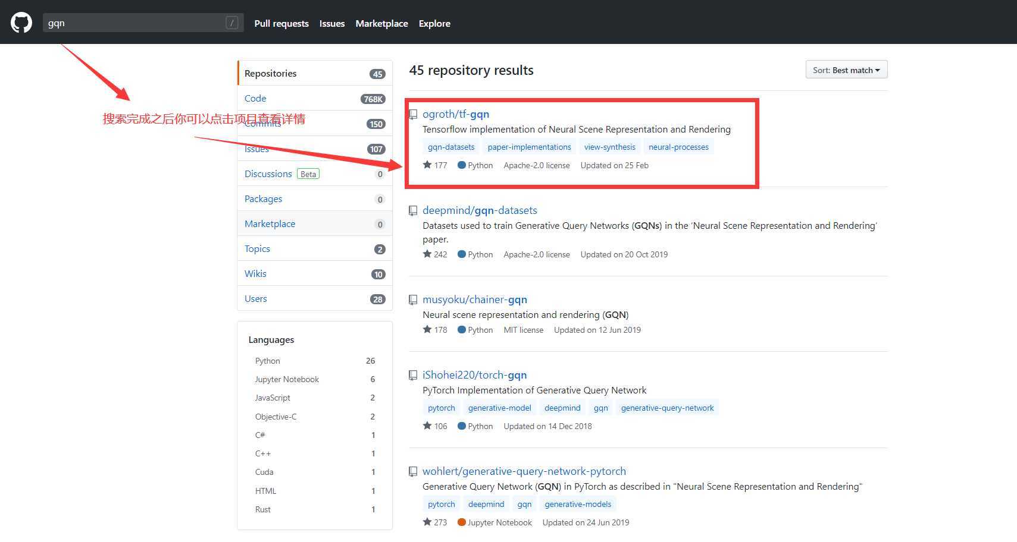1017x542 pixels.
Task: Click 'Apache-2.0 license' under tf-gqn
Action: (x=536, y=165)
